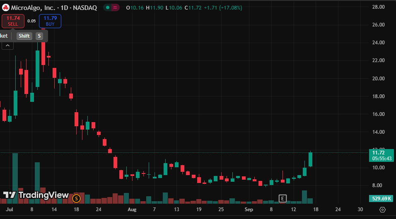Click the 26.00 price axis label

(378, 25)
